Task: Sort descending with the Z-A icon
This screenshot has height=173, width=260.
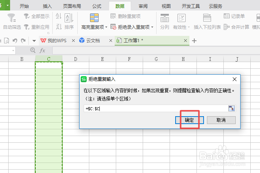Action: click(59, 27)
